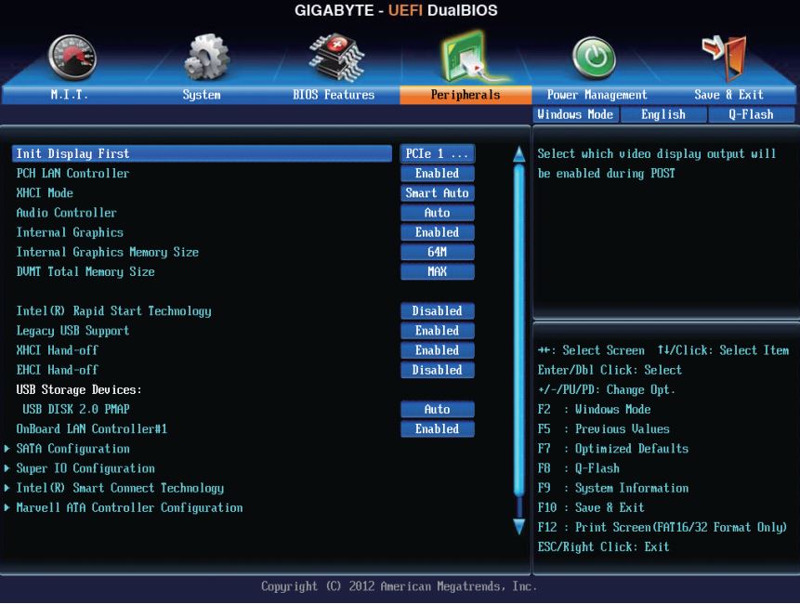Expand the Super IO Configuration submenu
This screenshot has width=800, height=604.
[x=85, y=468]
